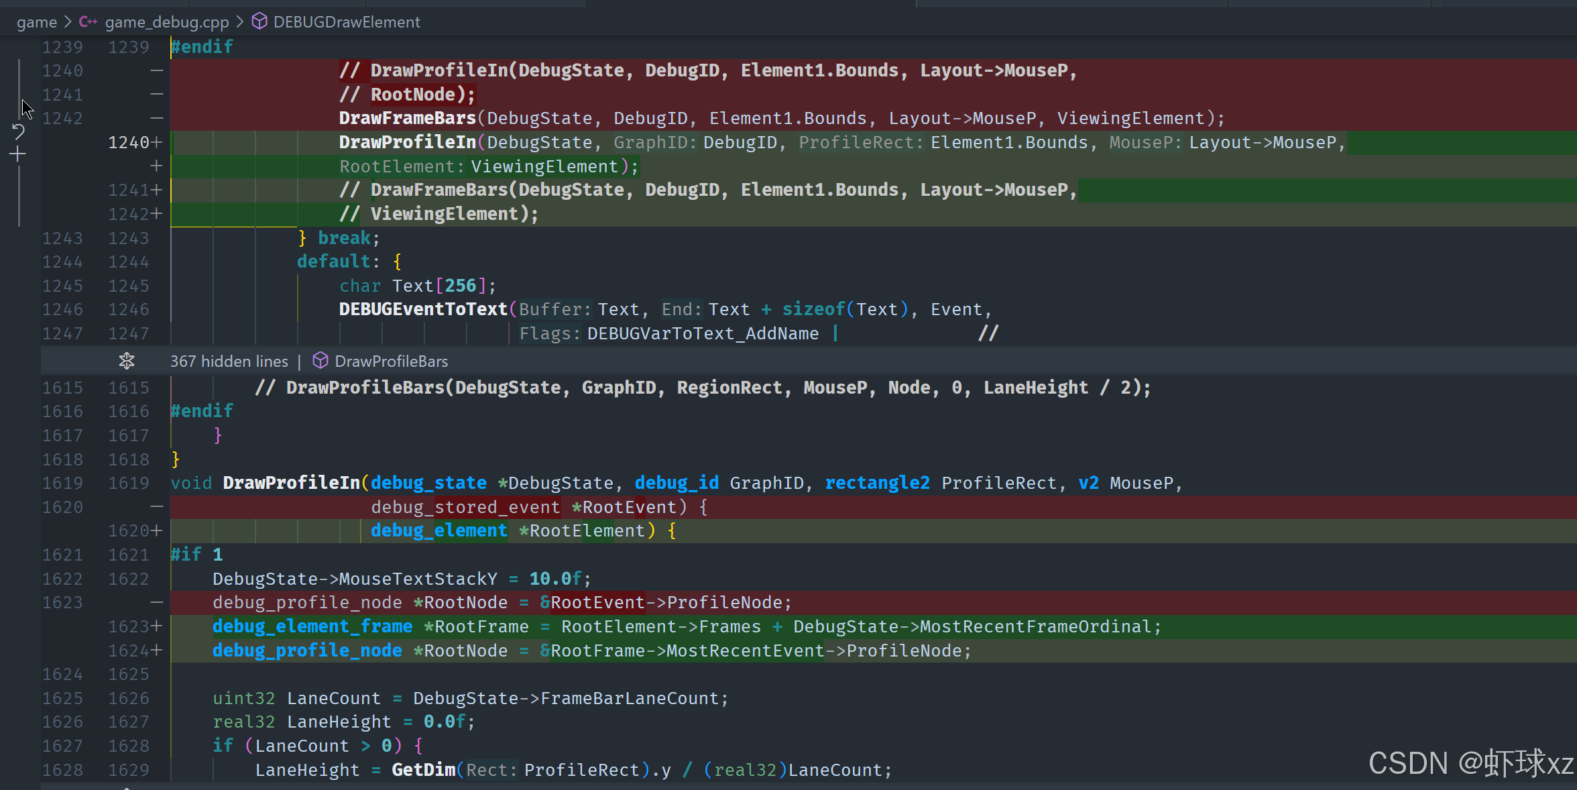
Task: Click the minus marker on removed line 1242
Action: [157, 119]
